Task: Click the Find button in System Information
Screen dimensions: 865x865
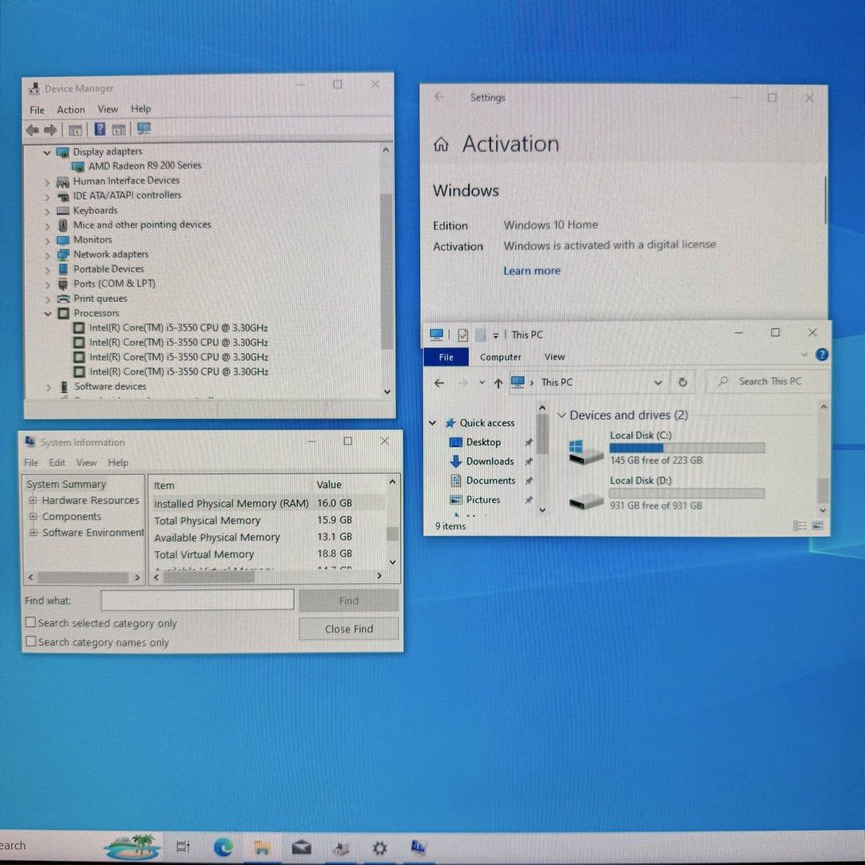Action: 348,600
